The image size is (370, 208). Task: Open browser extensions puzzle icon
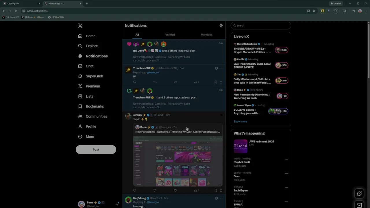(x=335, y=11)
